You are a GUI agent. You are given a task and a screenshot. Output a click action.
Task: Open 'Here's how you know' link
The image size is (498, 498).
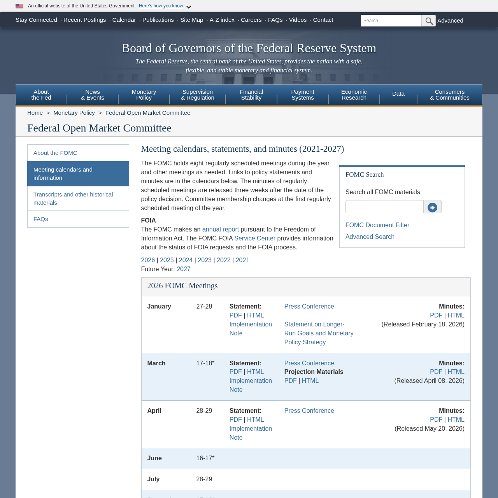click(x=161, y=6)
